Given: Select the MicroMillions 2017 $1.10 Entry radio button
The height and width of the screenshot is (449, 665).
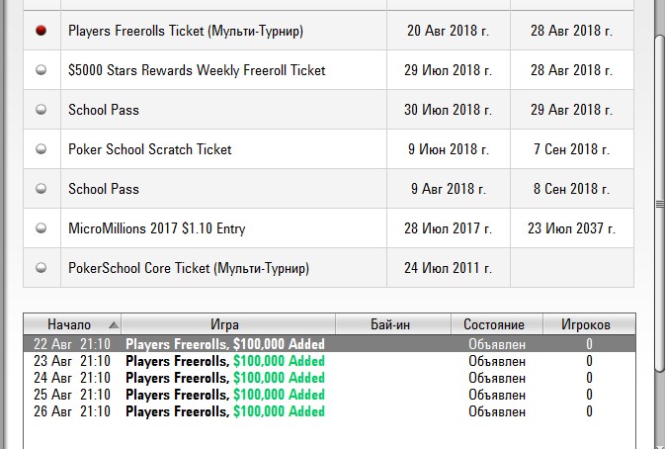Looking at the screenshot, I should pyautogui.click(x=42, y=228).
